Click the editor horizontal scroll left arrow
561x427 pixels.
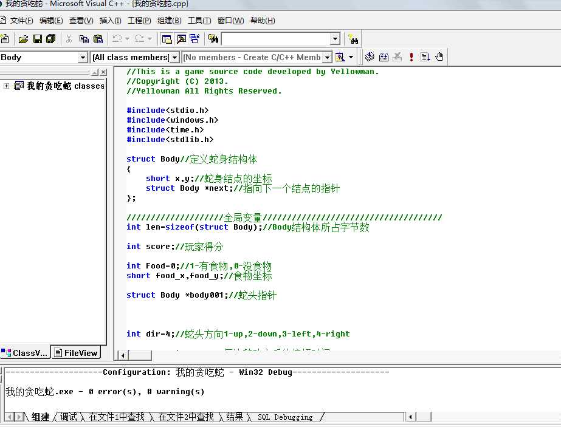point(123,355)
